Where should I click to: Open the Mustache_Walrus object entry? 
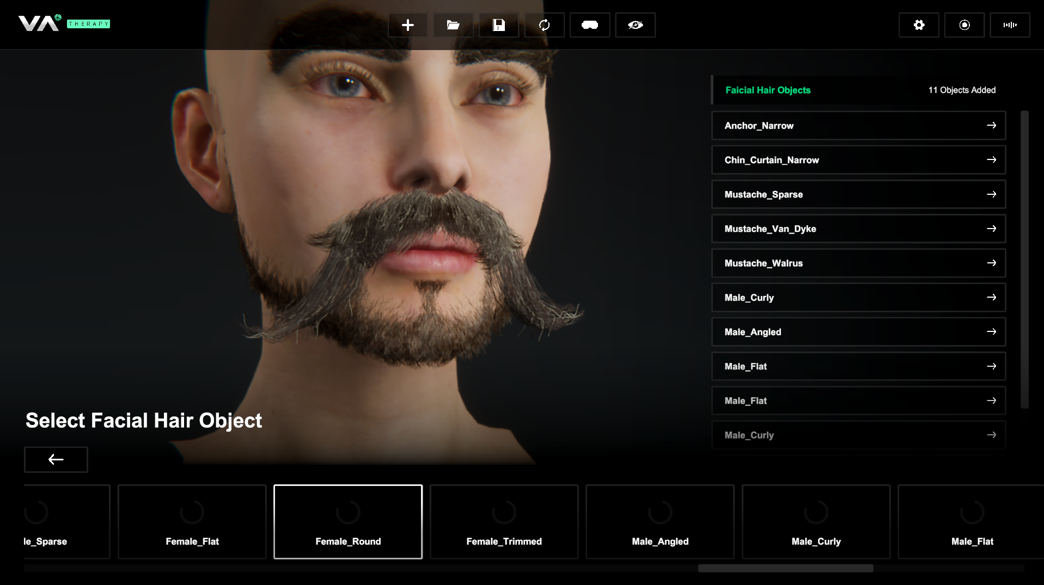(858, 263)
